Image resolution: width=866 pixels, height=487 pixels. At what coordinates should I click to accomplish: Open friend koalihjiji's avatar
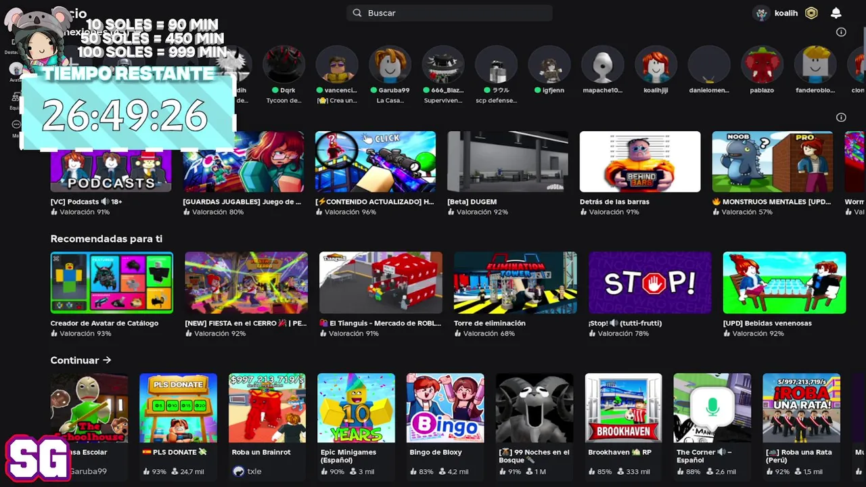tap(656, 65)
